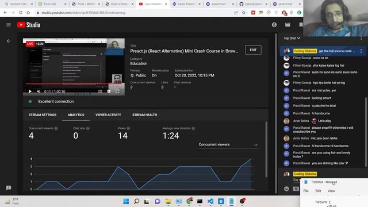Toggle captions on the preview player

[100, 91]
